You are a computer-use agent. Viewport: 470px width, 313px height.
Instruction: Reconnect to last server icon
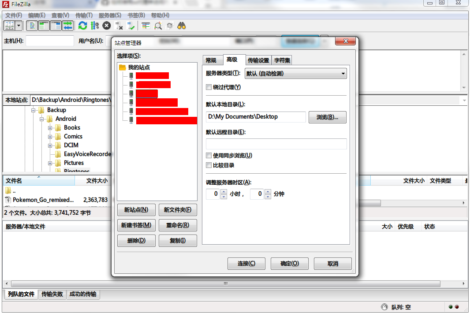pyautogui.click(x=131, y=26)
